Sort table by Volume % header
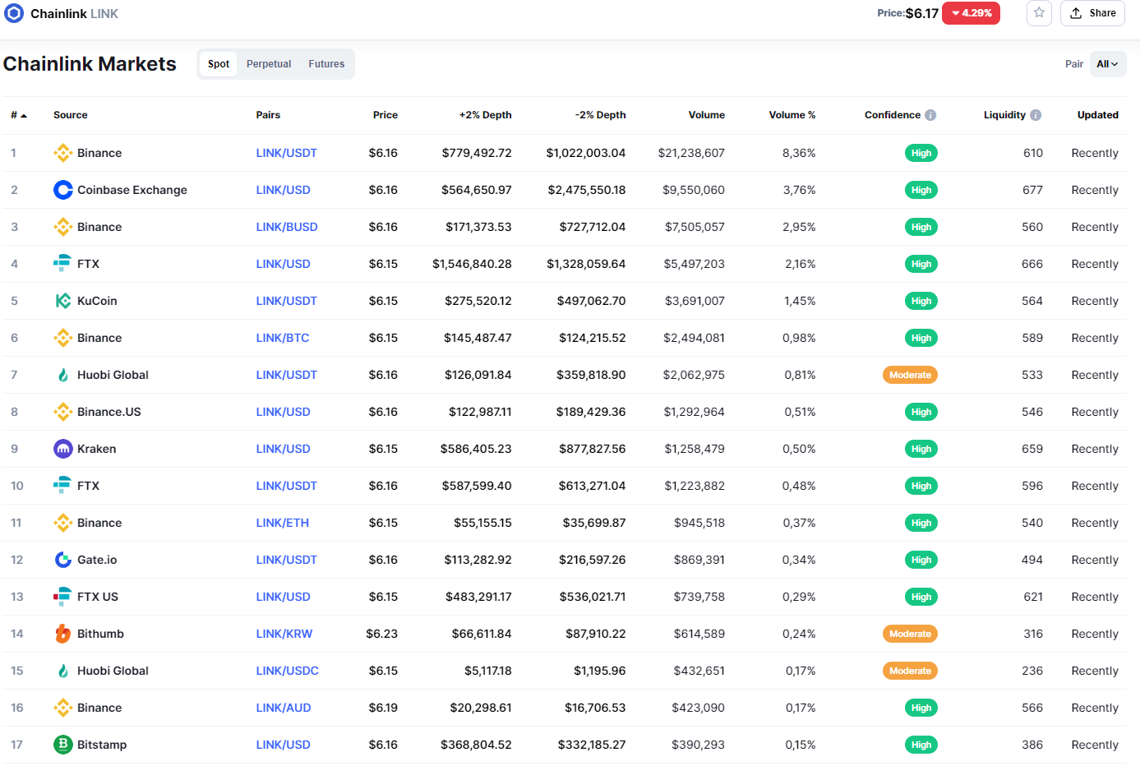 click(x=792, y=115)
